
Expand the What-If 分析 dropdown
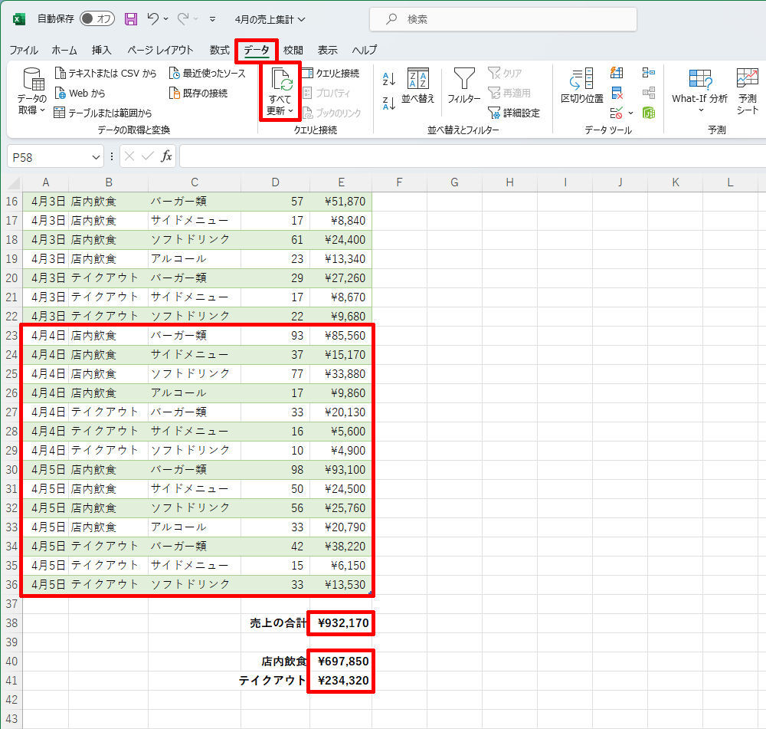click(x=699, y=110)
